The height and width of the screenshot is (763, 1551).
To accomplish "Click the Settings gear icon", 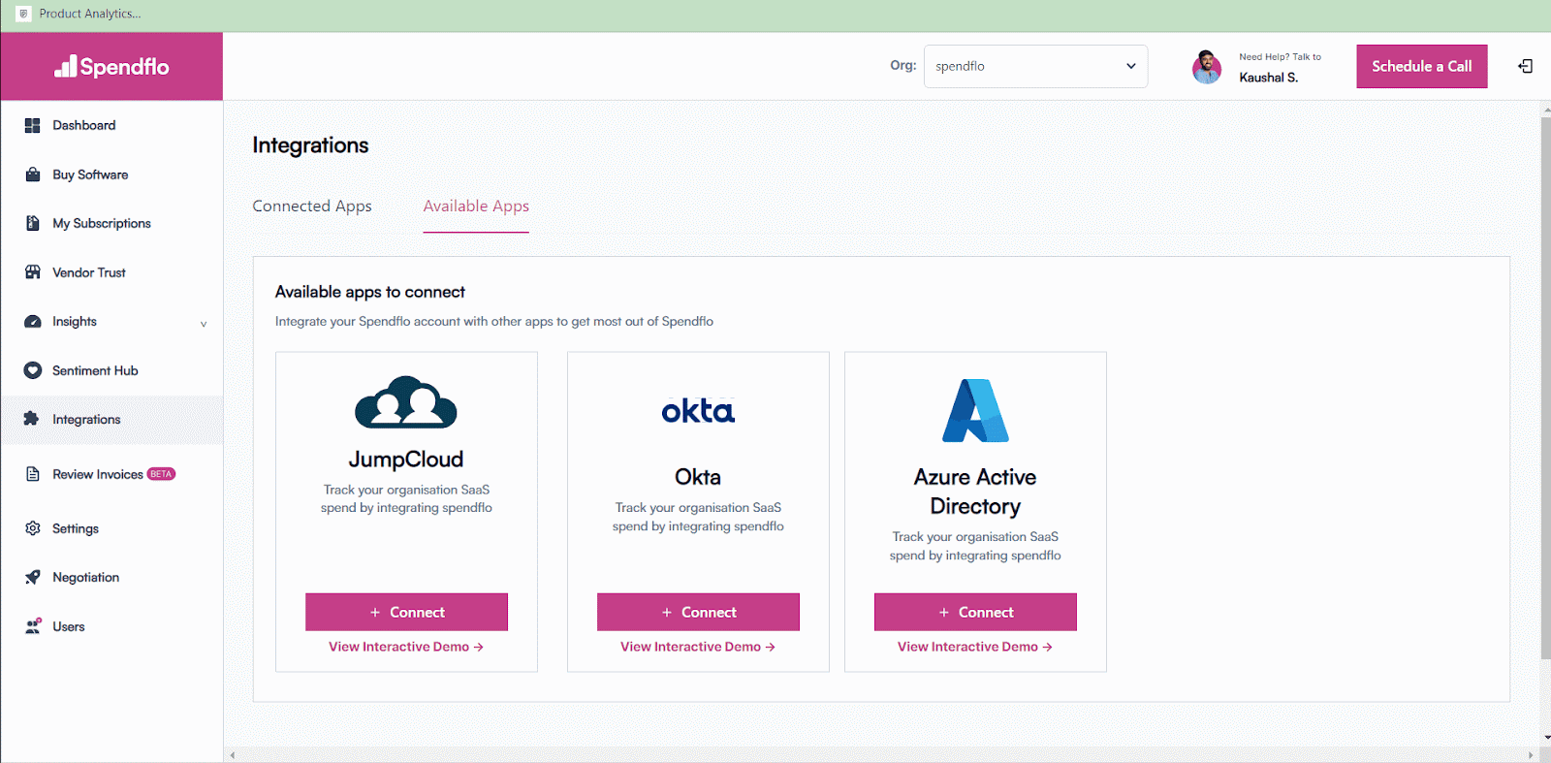I will tap(32, 528).
